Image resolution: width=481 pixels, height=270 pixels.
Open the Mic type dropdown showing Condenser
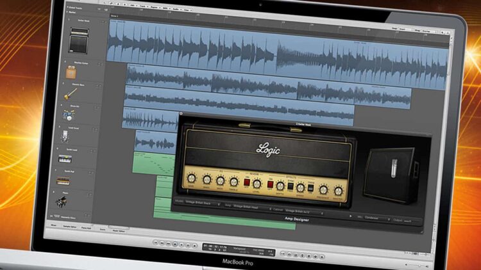[377, 218]
